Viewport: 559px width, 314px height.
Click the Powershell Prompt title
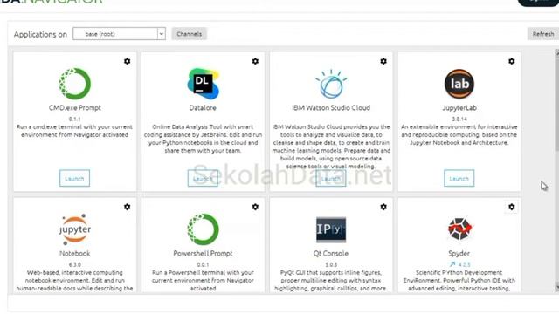[203, 254]
